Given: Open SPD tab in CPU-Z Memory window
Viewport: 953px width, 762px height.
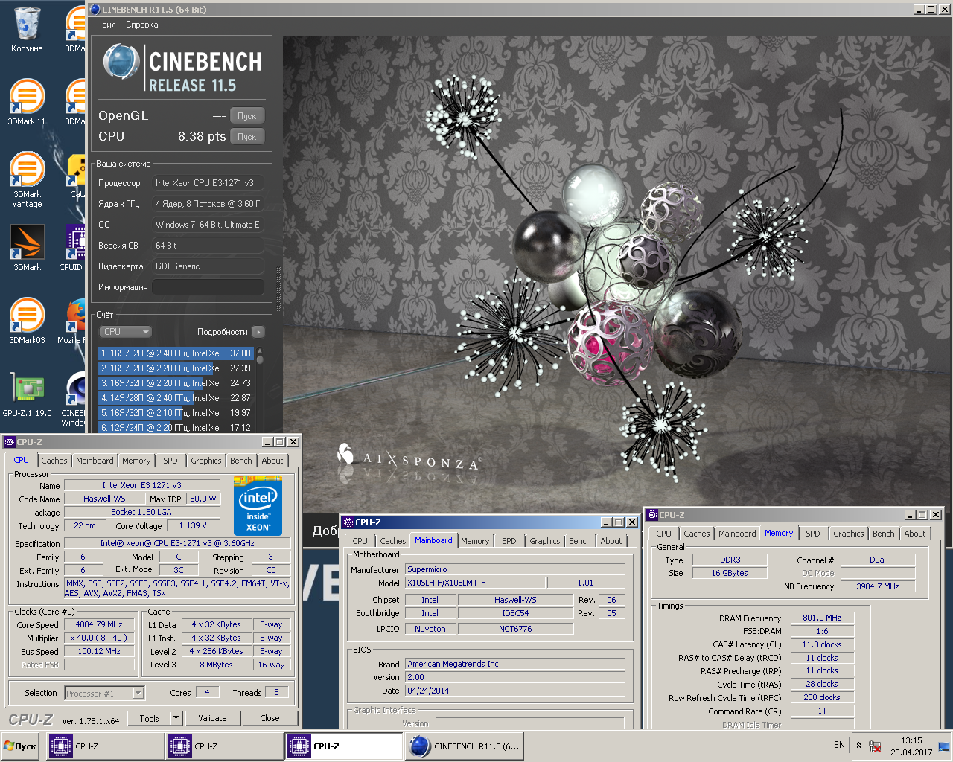Looking at the screenshot, I should pyautogui.click(x=813, y=534).
